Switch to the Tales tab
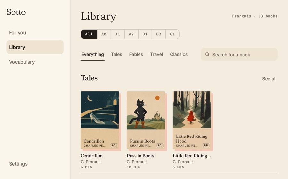The height and width of the screenshot is (179, 288). click(x=116, y=54)
